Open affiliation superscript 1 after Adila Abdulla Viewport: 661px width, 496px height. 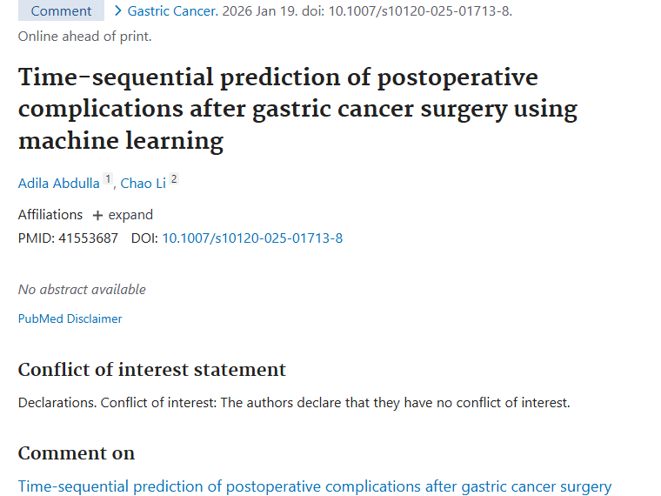(109, 179)
